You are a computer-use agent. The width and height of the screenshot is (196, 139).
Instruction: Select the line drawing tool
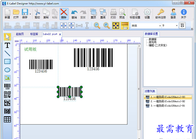click(x=7, y=53)
